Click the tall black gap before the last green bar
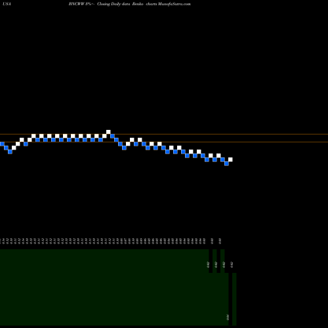The height and width of the screenshot is (328, 328). click(230, 299)
